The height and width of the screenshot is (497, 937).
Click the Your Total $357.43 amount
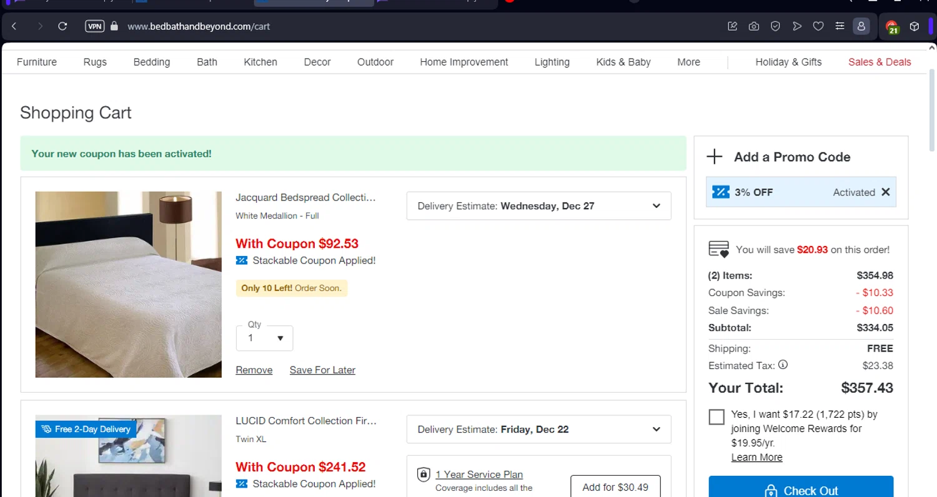[x=867, y=388]
